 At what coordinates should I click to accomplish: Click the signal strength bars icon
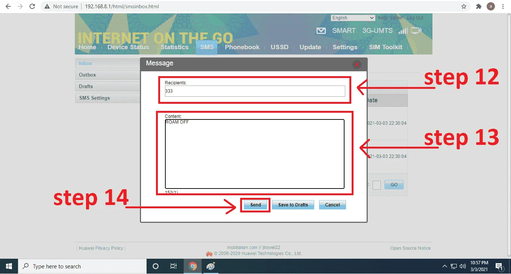pyautogui.click(x=403, y=31)
